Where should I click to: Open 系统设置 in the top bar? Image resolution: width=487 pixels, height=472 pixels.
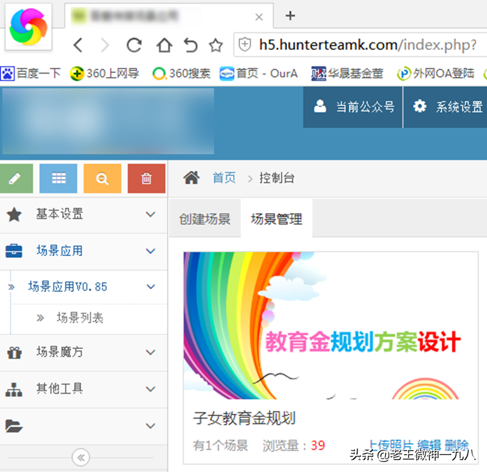451,107
